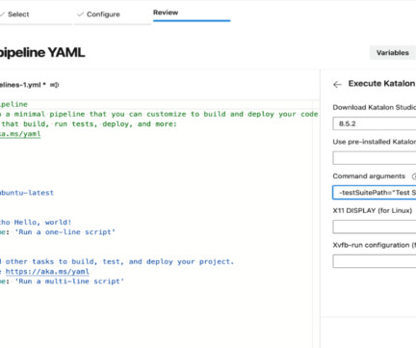This screenshot has height=348, width=416.
Task: Click the Command arguments testSuitePath field
Action: click(x=375, y=193)
